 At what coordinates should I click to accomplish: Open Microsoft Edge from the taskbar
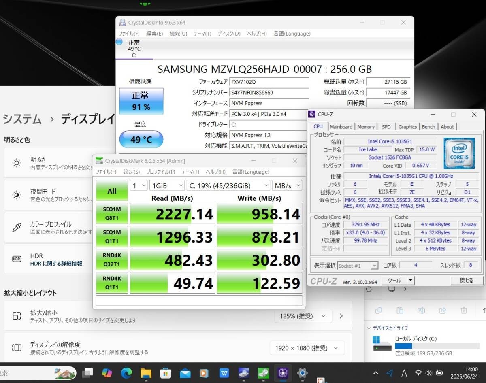126,372
